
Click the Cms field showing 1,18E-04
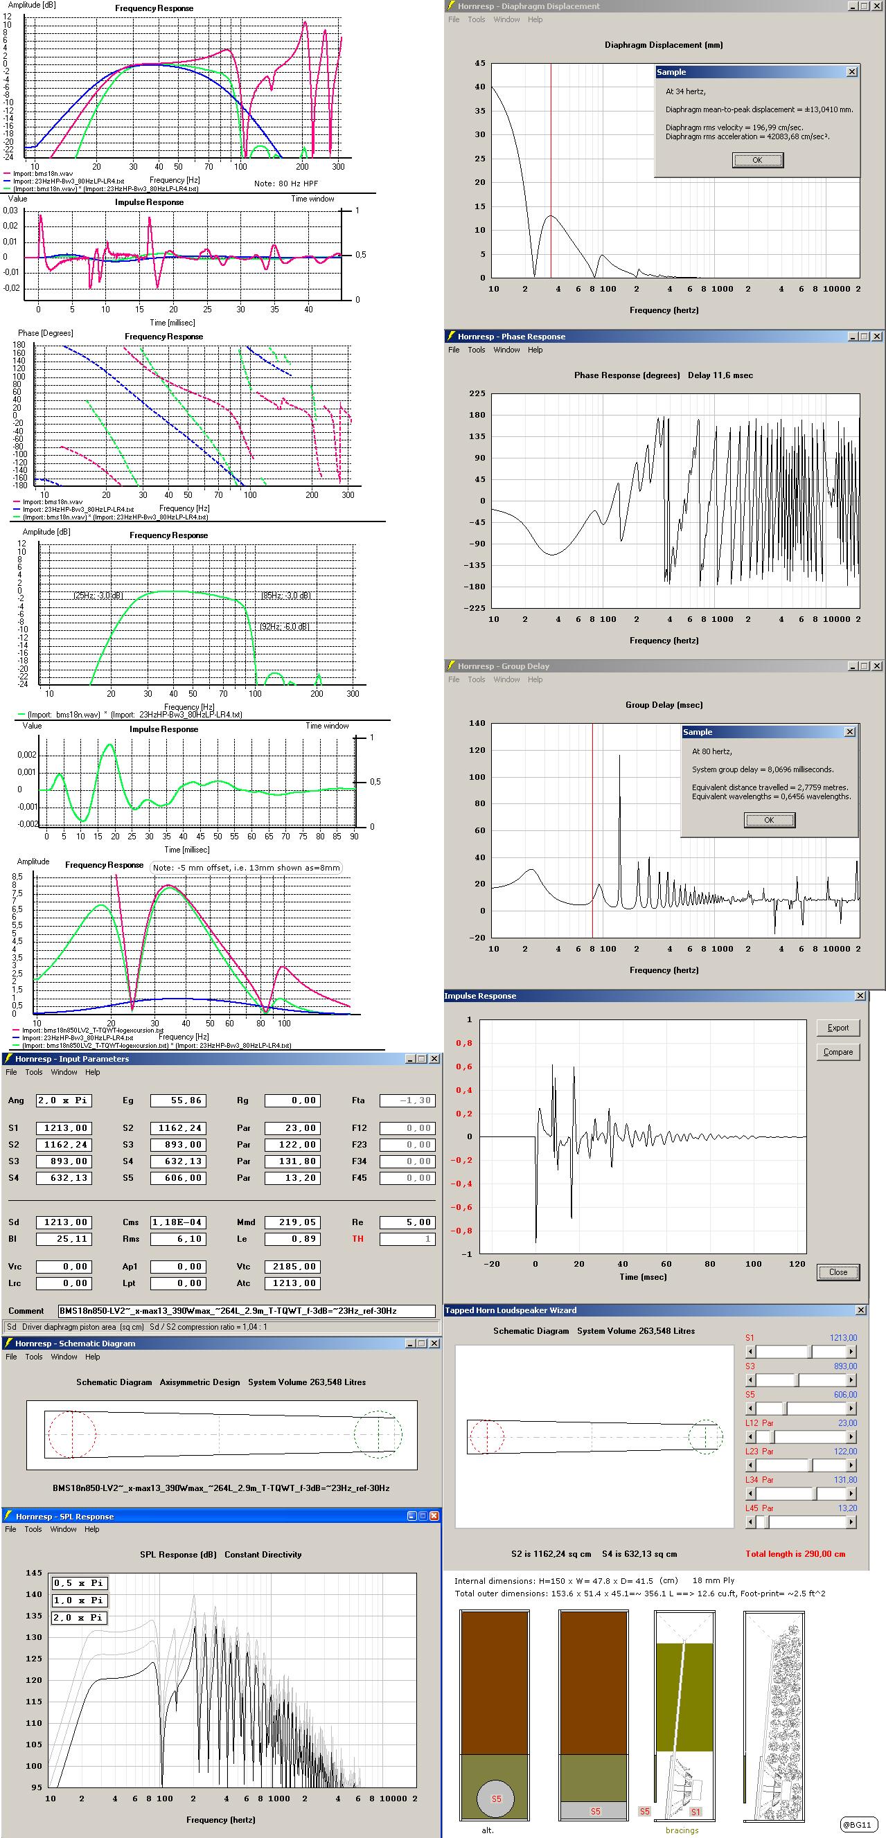tap(178, 1222)
